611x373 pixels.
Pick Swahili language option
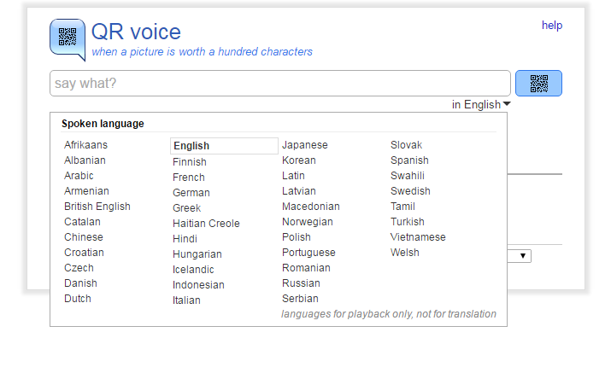coord(409,176)
